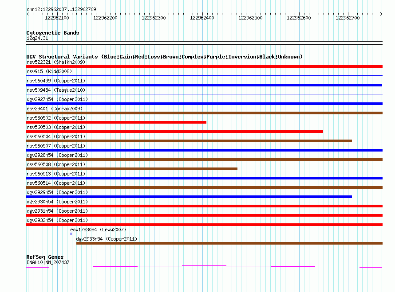Screen dimensions: 395x292
Task: Select the red dgv2932n54 loss bar
Action: (x=204, y=225)
